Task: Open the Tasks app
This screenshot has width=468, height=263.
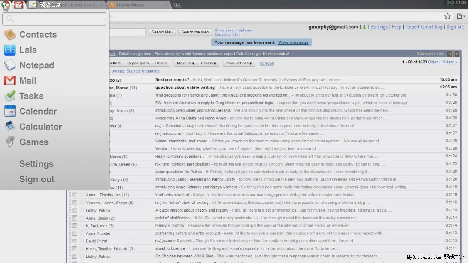Action: pos(24,96)
